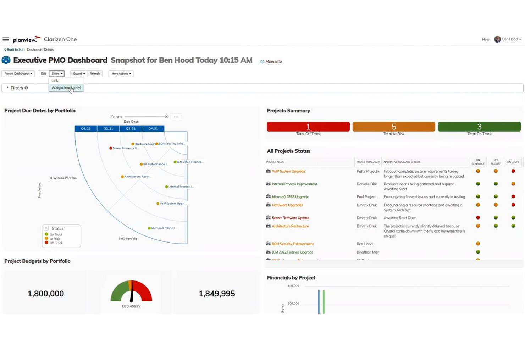This screenshot has height=350, width=525.
Task: Open the Recent Dashboards dropdown
Action: pyautogui.click(x=18, y=74)
